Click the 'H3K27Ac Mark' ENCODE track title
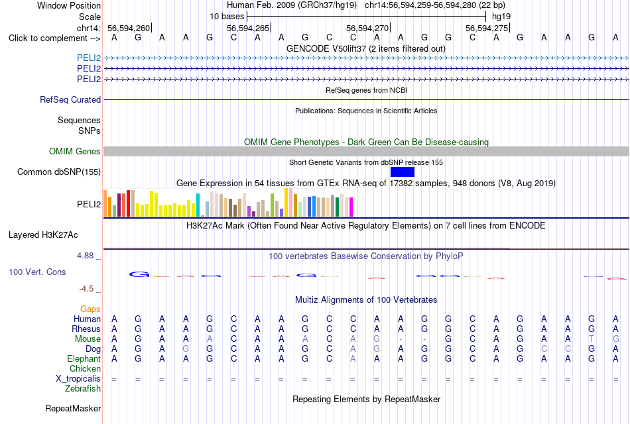630x424 pixels. [x=365, y=226]
